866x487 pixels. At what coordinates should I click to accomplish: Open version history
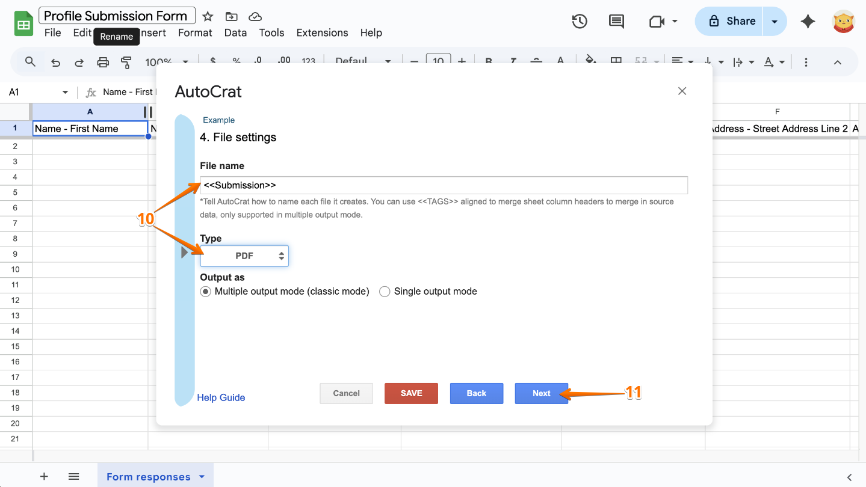click(579, 20)
